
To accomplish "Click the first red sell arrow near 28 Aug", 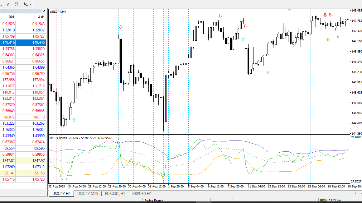I will 121,27.
